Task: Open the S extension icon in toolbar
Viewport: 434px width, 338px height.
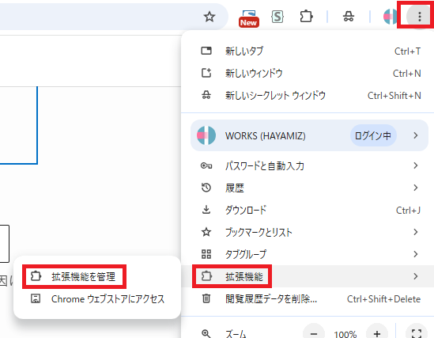Action: (x=277, y=17)
